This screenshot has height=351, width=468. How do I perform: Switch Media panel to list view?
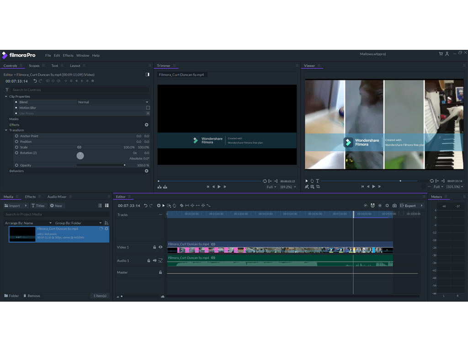coord(100,205)
